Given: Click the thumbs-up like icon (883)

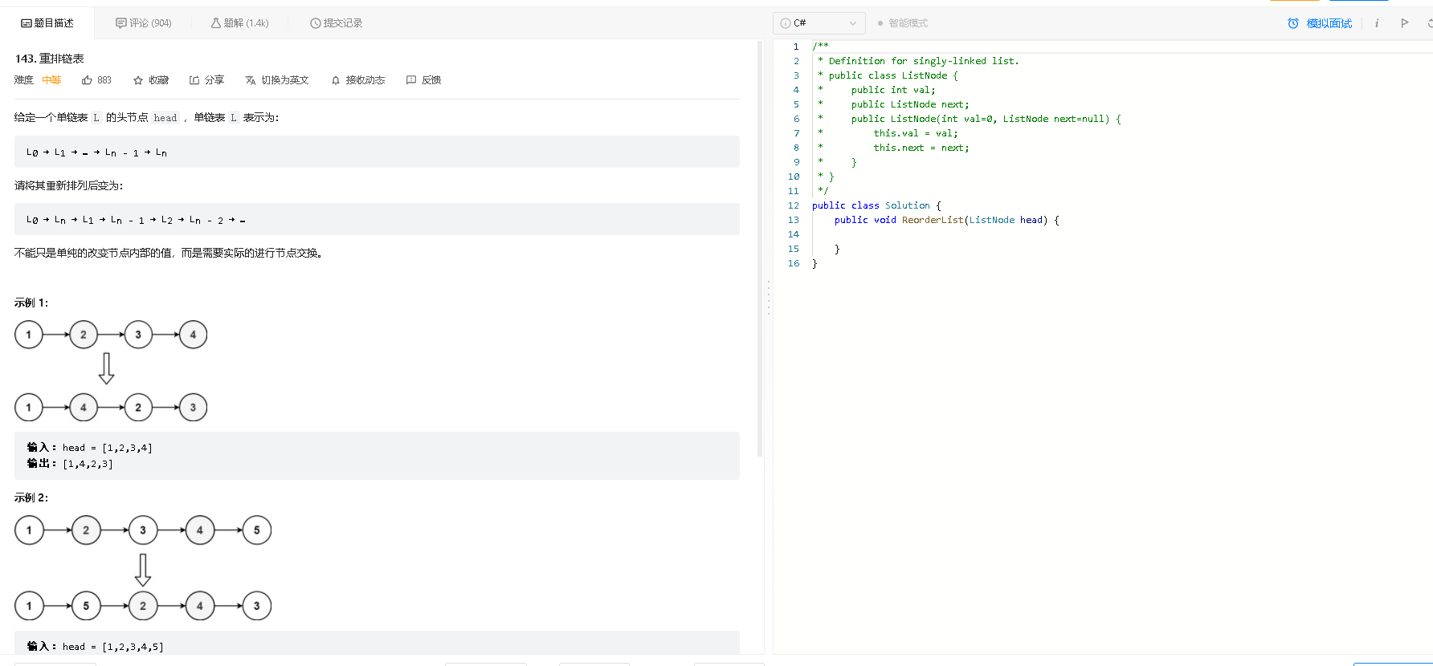Looking at the screenshot, I should pyautogui.click(x=87, y=80).
